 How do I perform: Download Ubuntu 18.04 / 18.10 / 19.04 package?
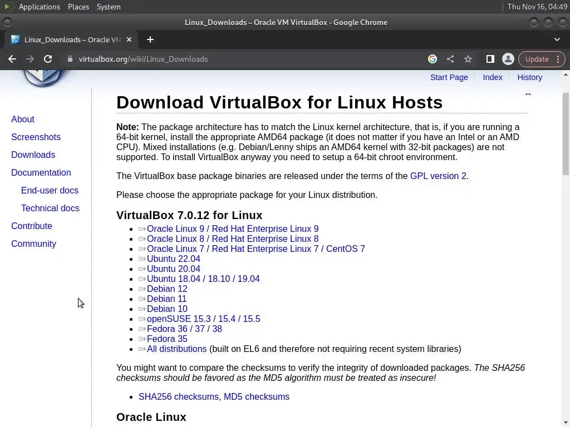click(203, 279)
